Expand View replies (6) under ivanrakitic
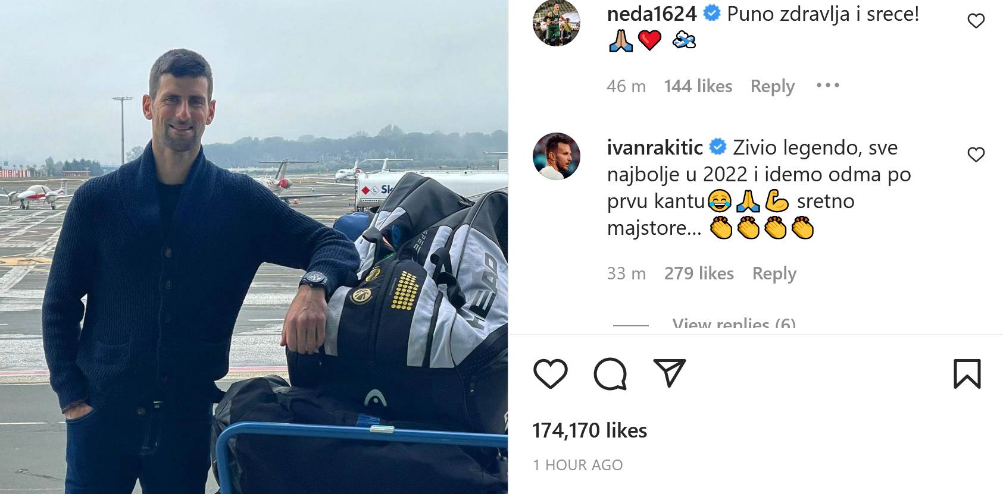Screen dimensions: 1003x494 point(733,325)
